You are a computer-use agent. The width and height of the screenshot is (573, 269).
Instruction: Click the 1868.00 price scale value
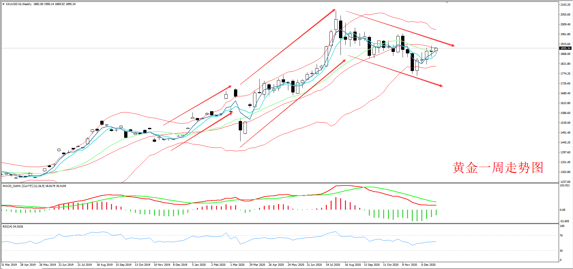[565, 54]
